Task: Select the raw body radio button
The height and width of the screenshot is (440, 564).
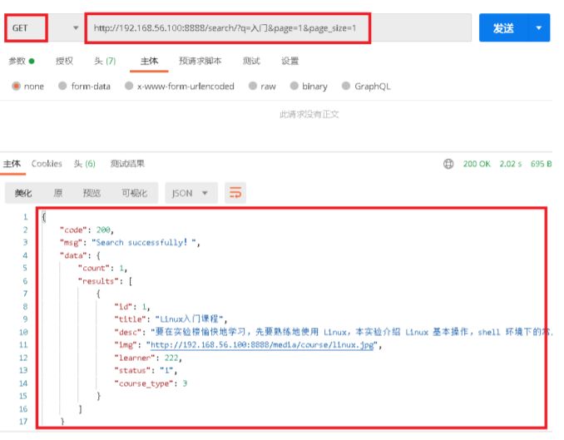Action: coord(253,86)
